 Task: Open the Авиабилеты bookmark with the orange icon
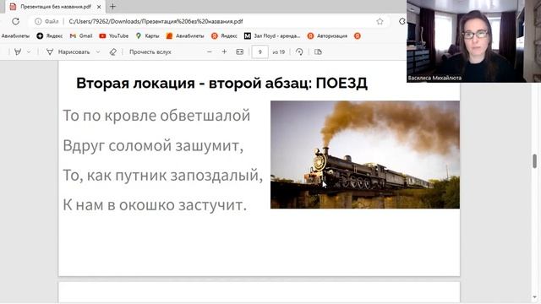click(x=185, y=35)
